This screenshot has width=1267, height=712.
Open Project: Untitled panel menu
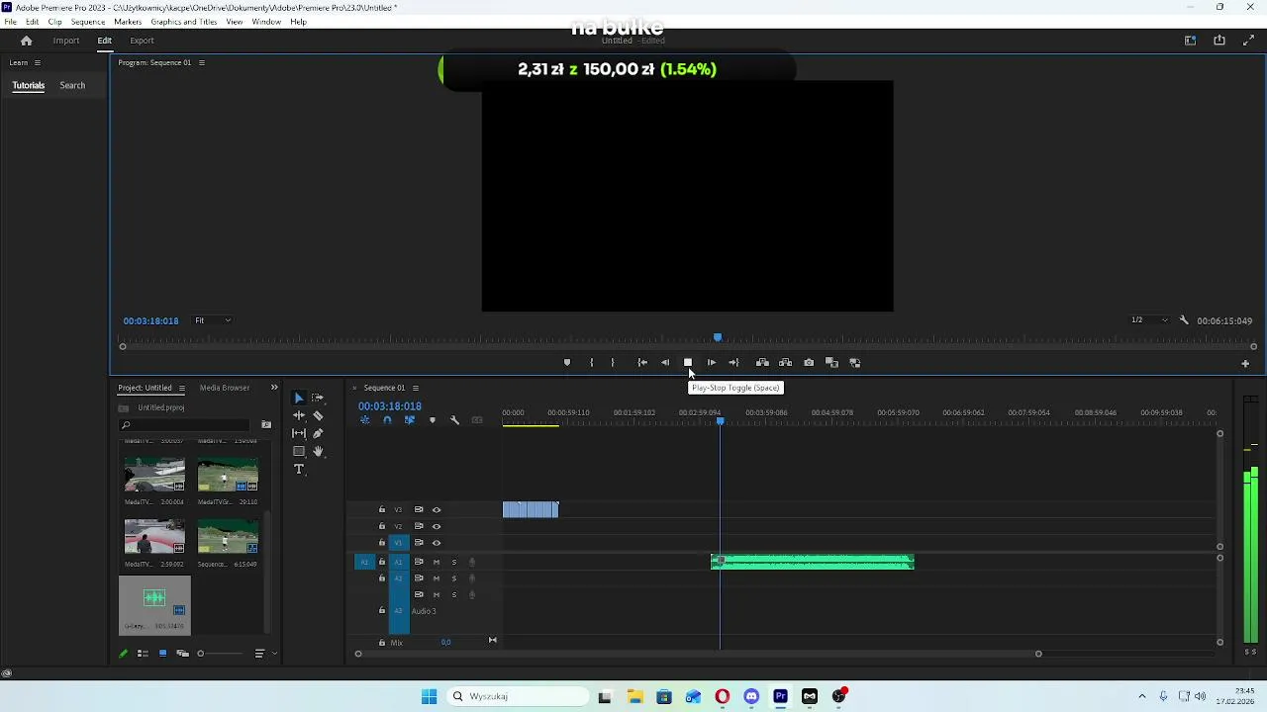(x=181, y=388)
